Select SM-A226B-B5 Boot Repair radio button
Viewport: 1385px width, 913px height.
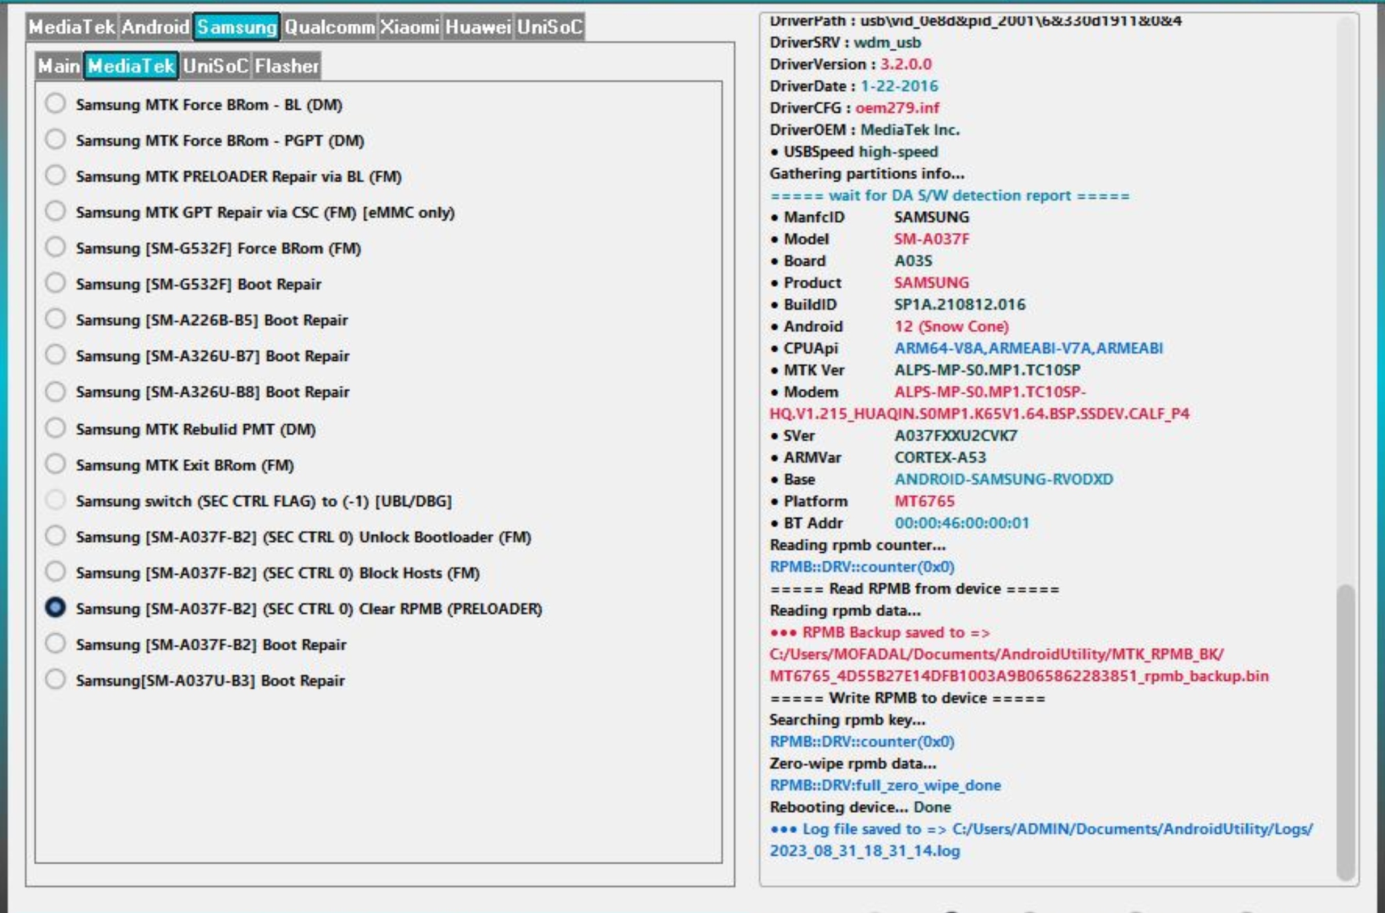(55, 319)
